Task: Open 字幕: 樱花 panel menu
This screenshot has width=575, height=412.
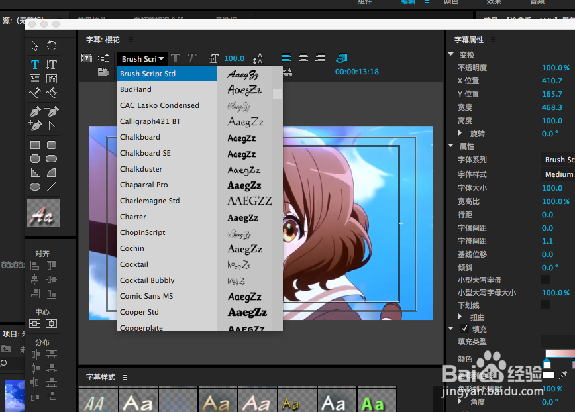Action: pyautogui.click(x=131, y=40)
